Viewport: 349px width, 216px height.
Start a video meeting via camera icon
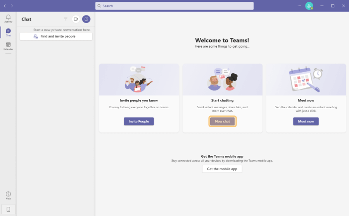click(x=76, y=19)
